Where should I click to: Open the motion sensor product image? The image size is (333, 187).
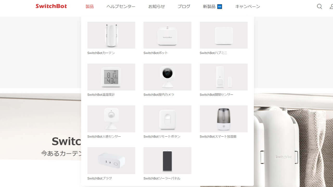111,119
